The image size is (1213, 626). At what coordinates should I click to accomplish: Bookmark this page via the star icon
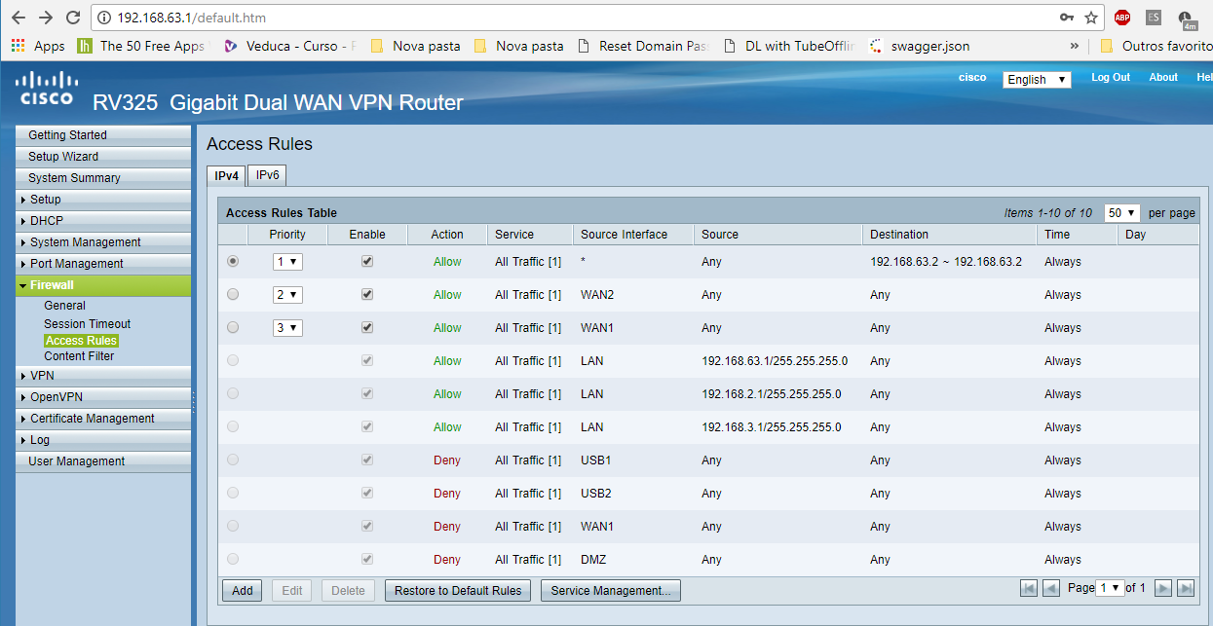point(1093,17)
